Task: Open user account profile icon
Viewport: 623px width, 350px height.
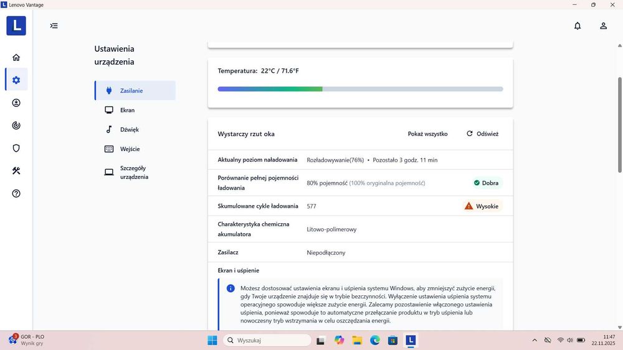Action: point(603,25)
